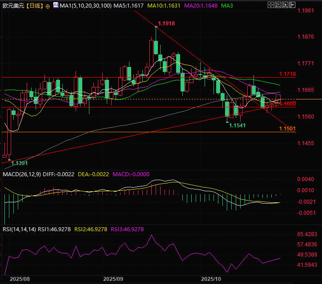
Task: Select the RSI(14,14,14) indicator title
Action: pos(19,229)
